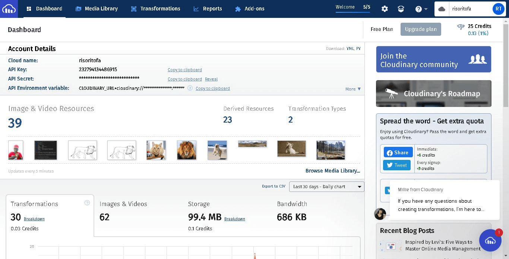This screenshot has width=509, height=259.
Task: Open the wide landscape panorama thumbnail
Action: pos(252,144)
